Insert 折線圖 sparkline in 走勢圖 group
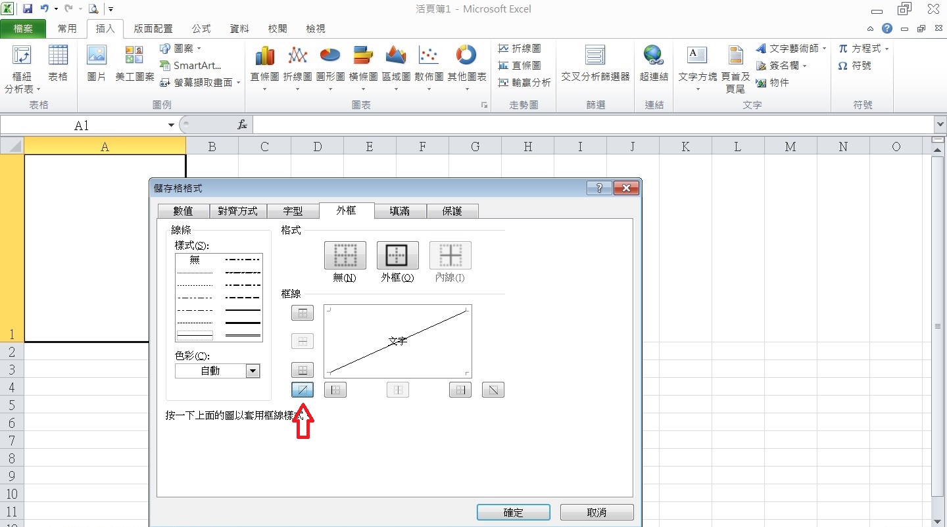The image size is (947, 527). click(x=520, y=48)
